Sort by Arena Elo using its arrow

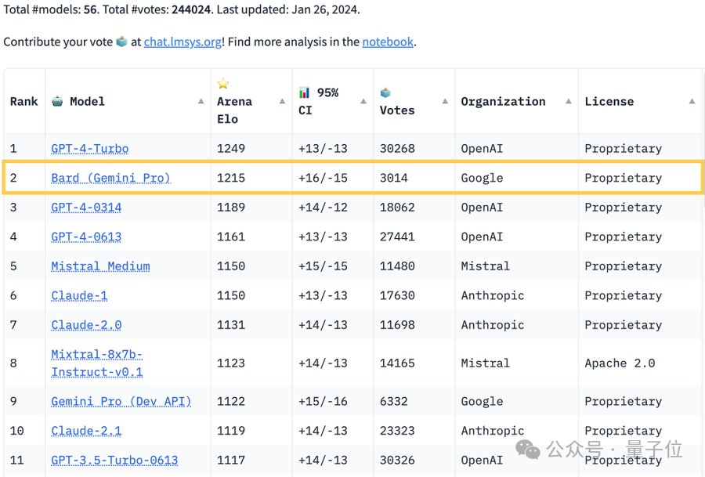pos(282,102)
